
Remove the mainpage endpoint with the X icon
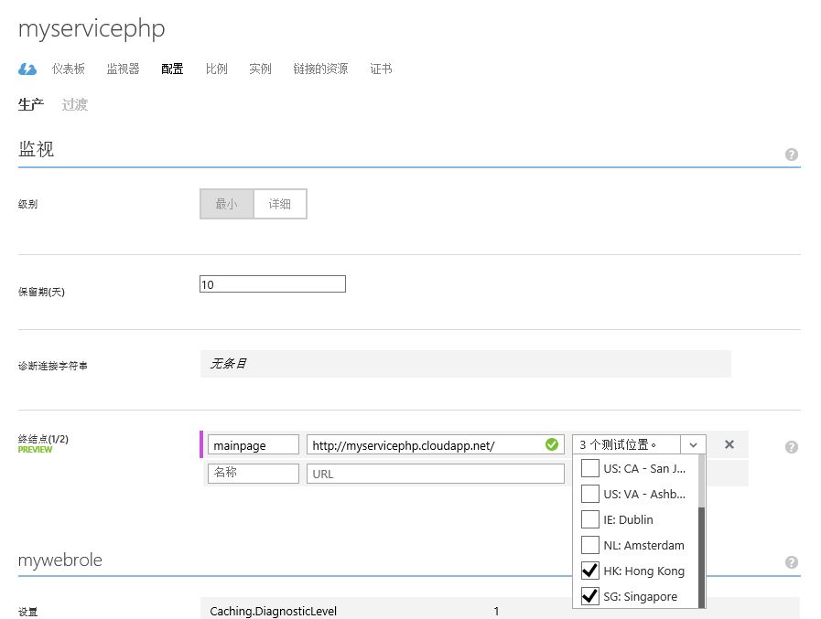point(729,445)
